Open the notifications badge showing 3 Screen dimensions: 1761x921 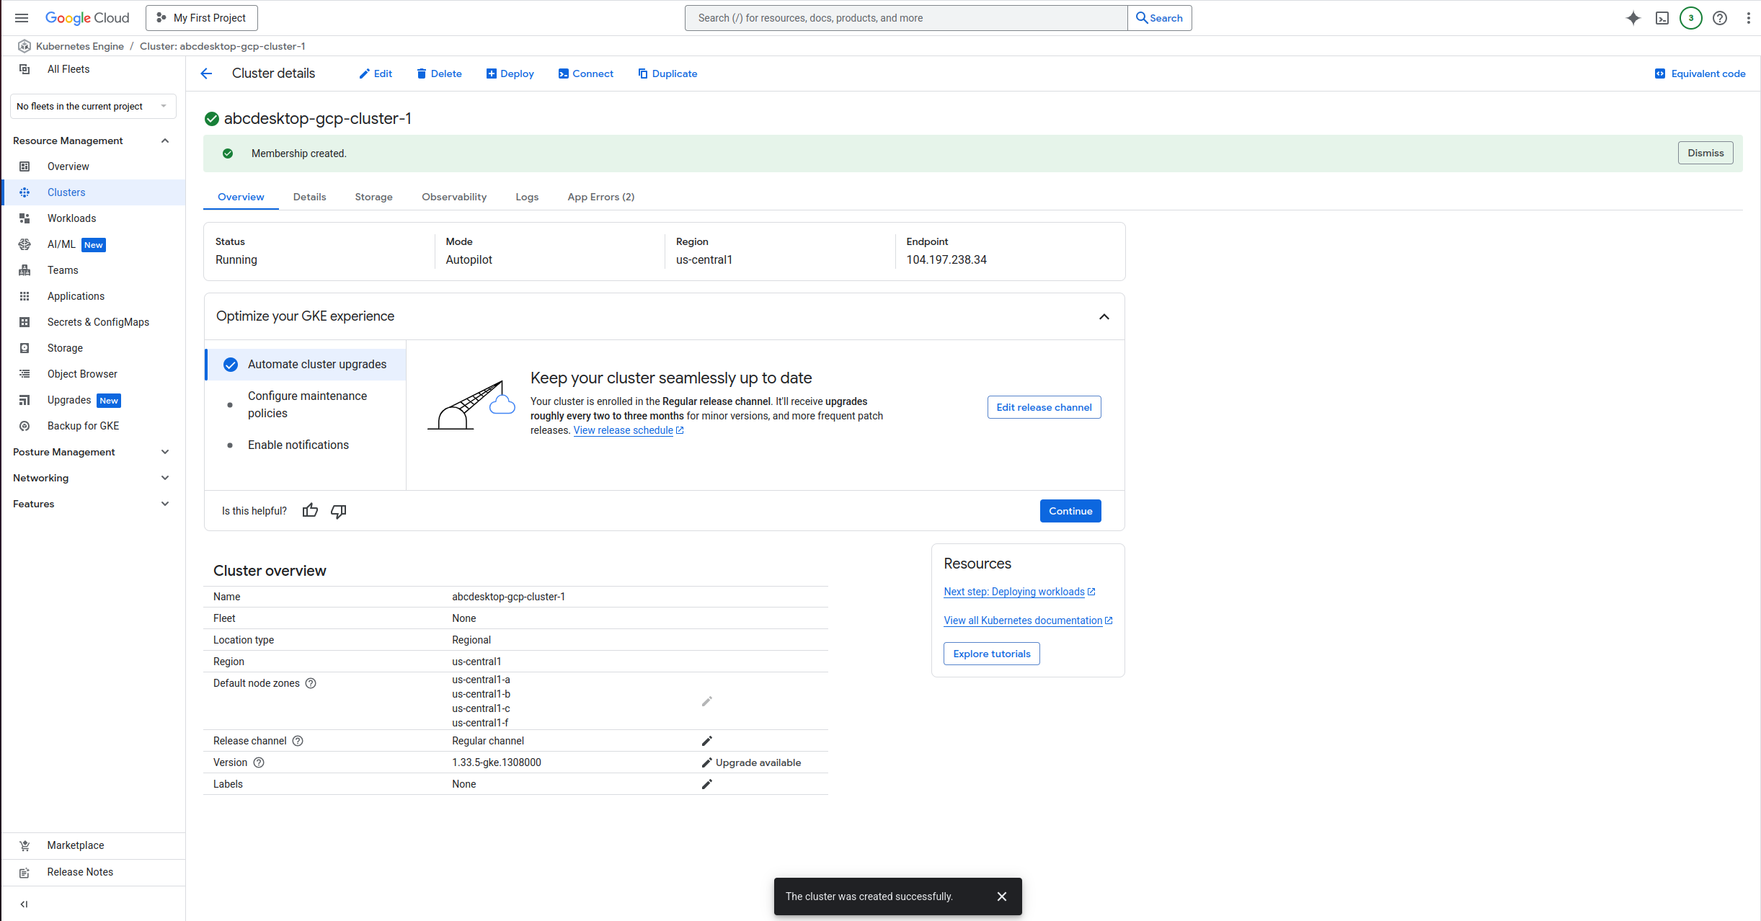(1691, 18)
